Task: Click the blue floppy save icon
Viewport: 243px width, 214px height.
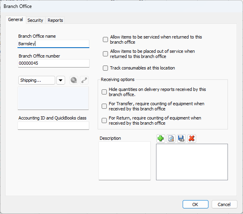Action: tap(181, 139)
